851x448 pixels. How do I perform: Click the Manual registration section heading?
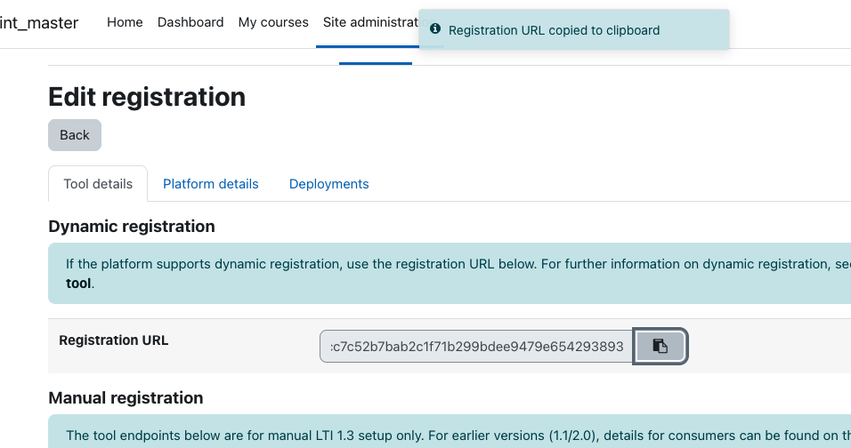pos(126,398)
